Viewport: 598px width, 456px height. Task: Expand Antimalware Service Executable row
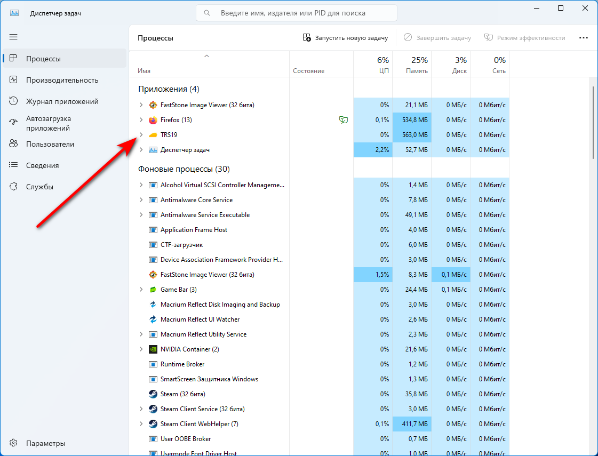click(x=141, y=214)
